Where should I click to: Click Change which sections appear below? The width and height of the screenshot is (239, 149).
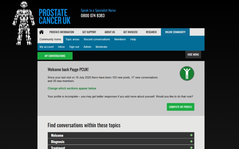point(72,88)
